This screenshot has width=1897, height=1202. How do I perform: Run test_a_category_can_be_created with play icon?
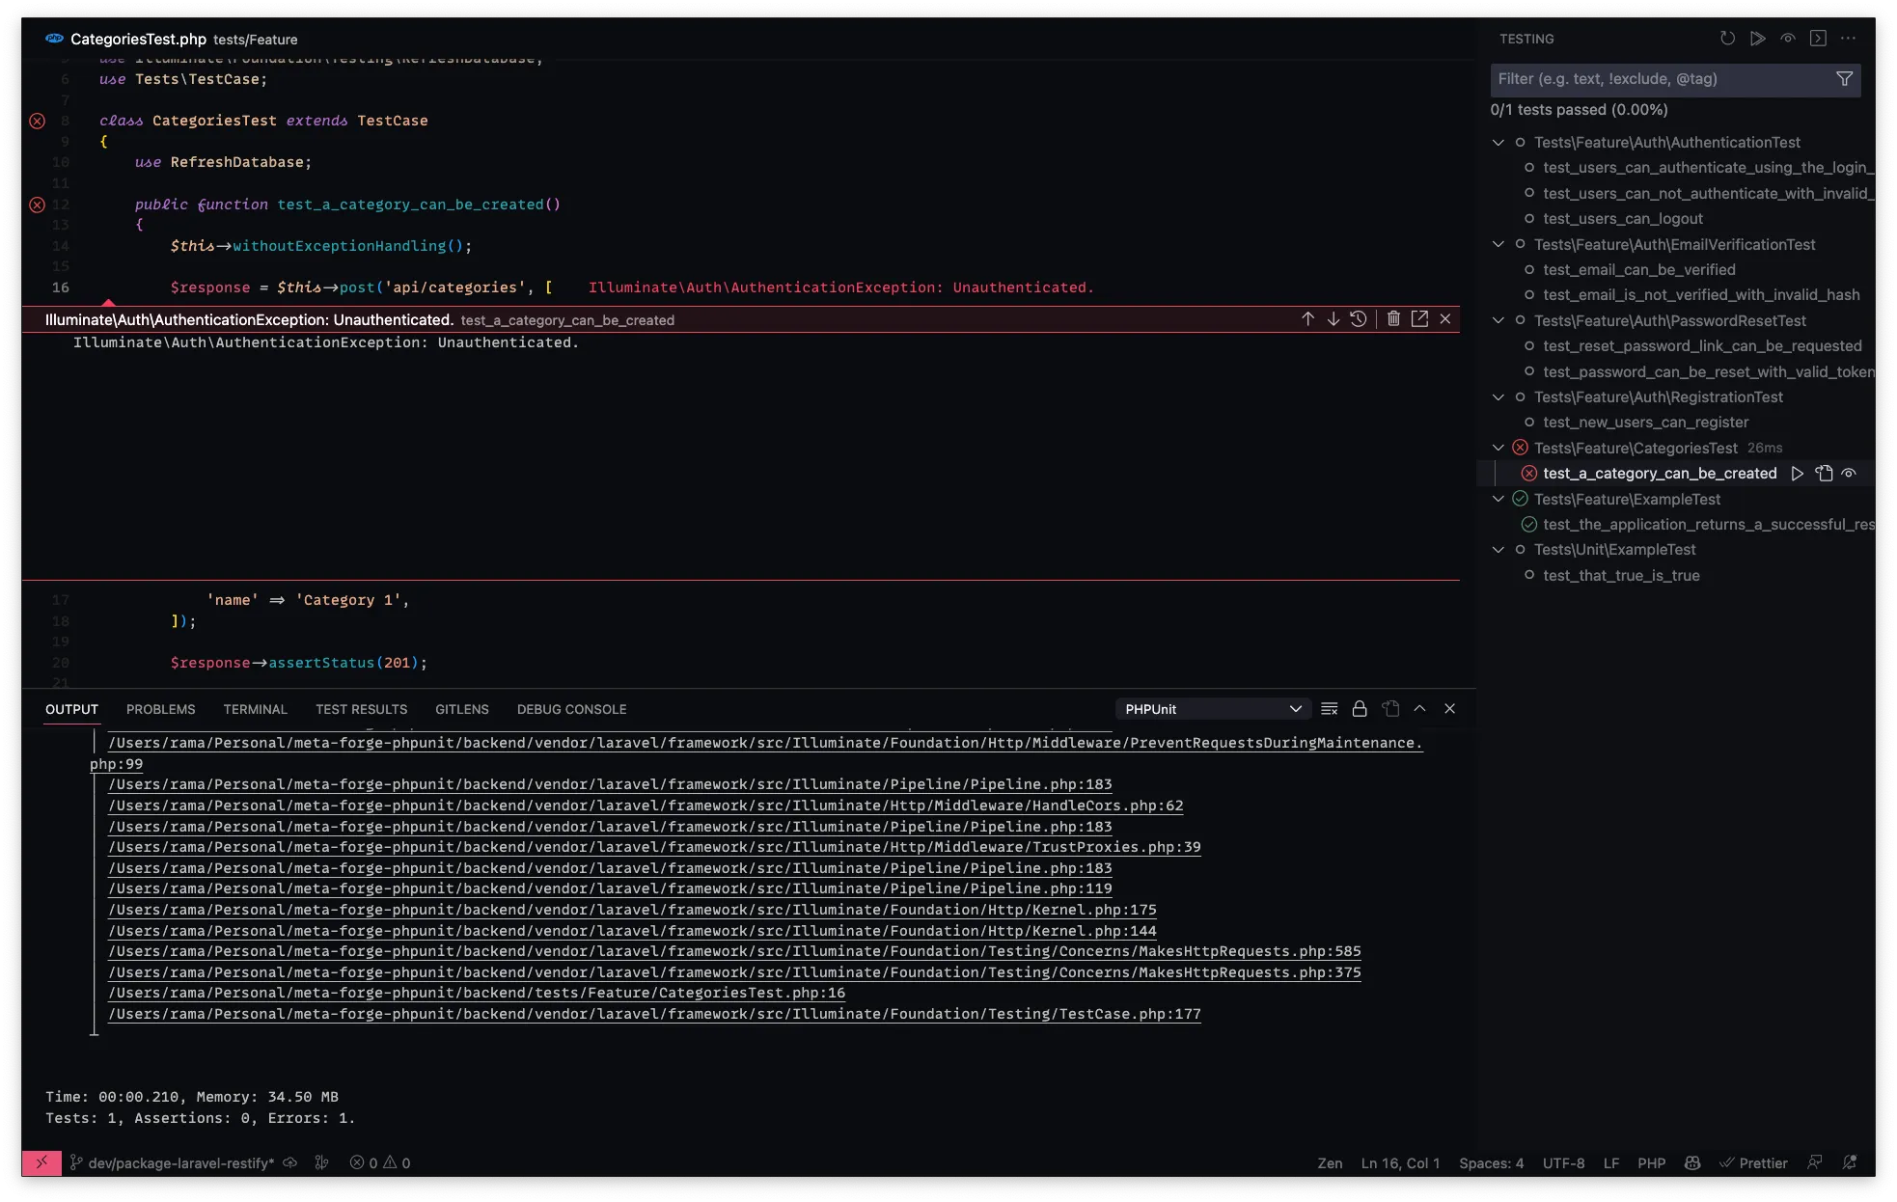pyautogui.click(x=1797, y=474)
